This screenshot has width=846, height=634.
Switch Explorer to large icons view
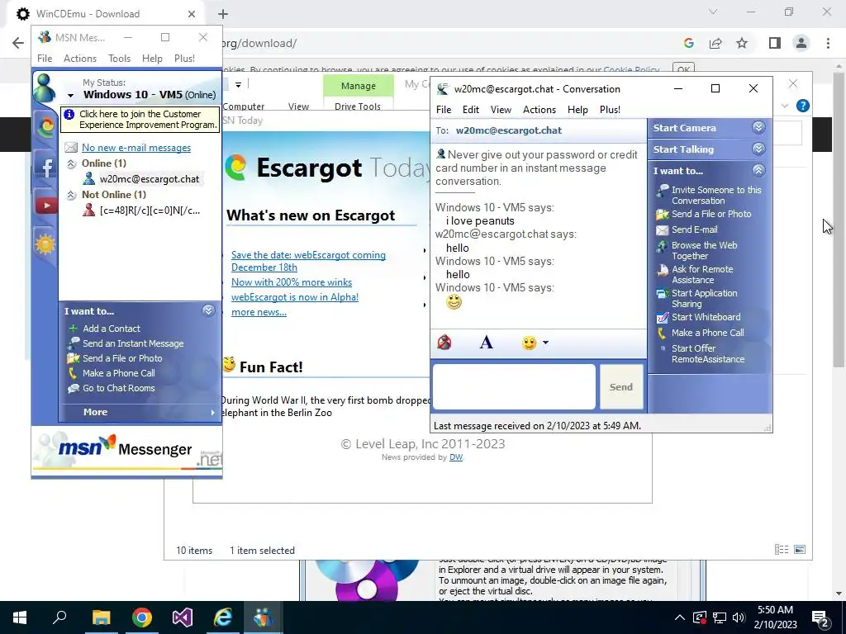point(800,549)
